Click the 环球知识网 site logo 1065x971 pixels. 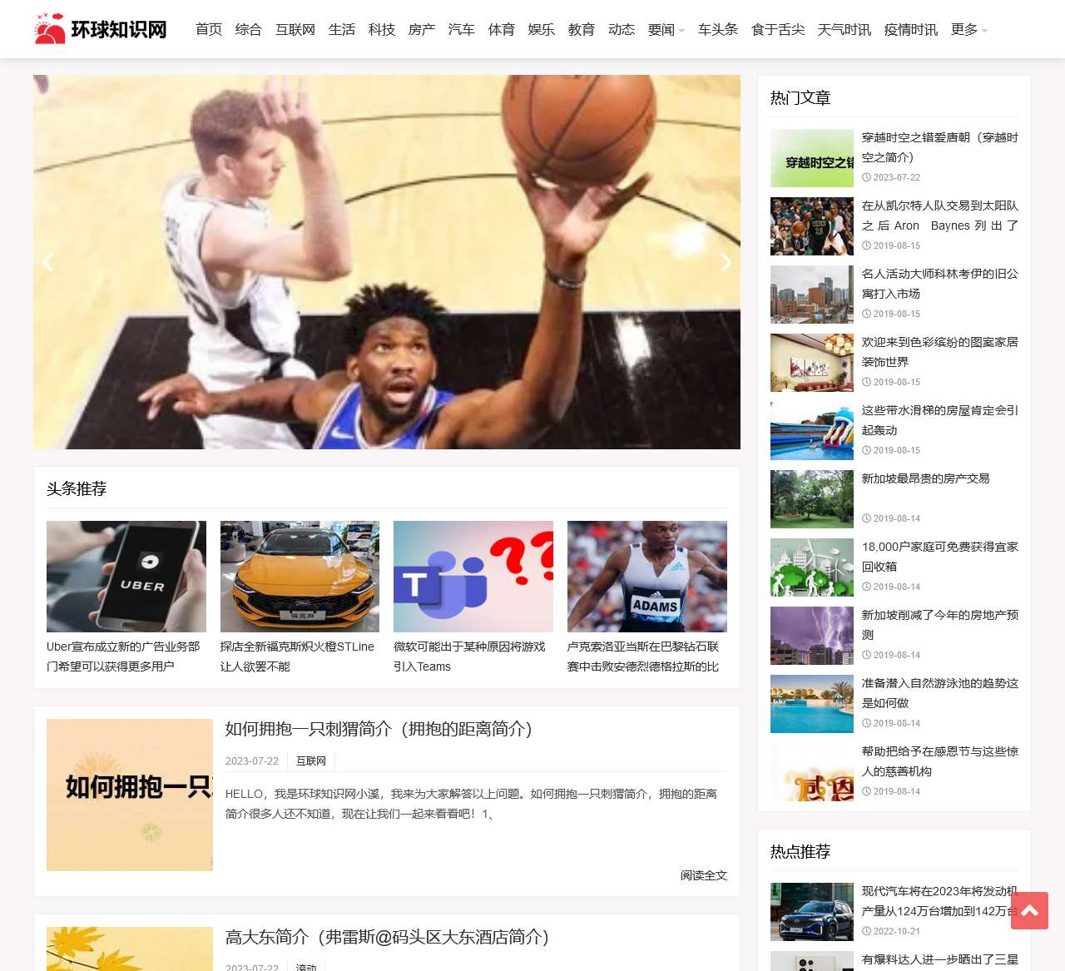[x=101, y=29]
